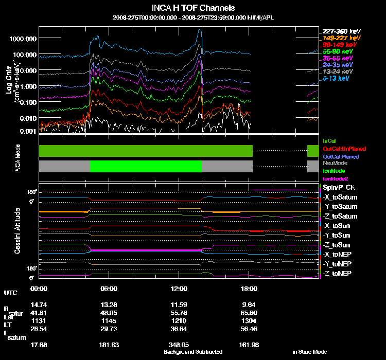
Task: Click the 90-149 keV red legend entry
Action: pyautogui.click(x=340, y=45)
